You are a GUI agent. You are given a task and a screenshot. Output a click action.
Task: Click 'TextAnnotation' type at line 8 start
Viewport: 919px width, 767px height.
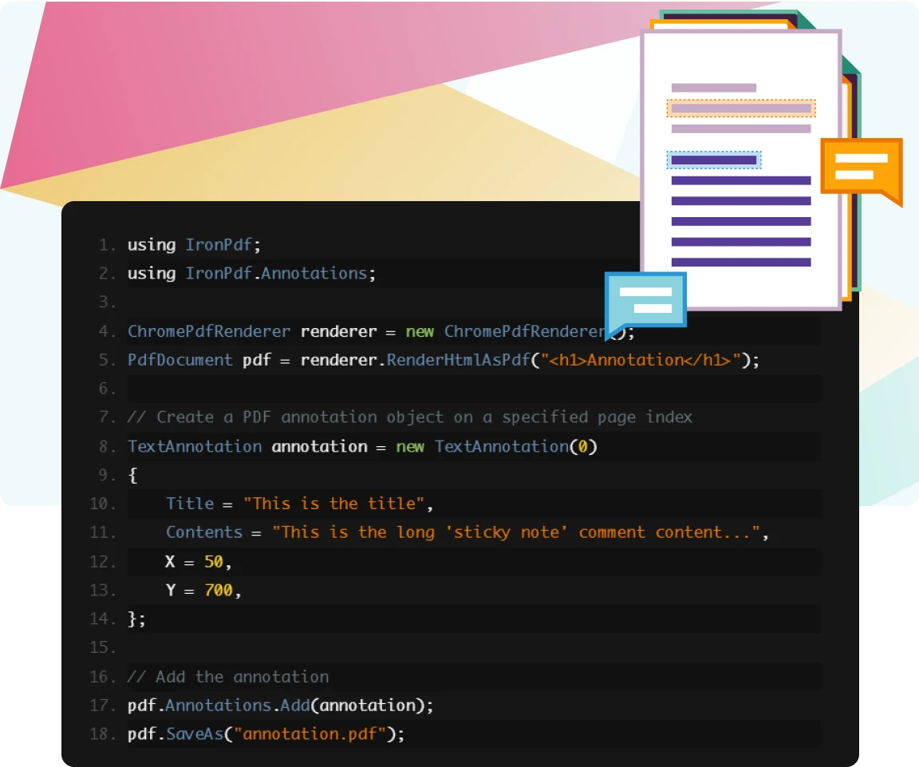click(x=195, y=447)
